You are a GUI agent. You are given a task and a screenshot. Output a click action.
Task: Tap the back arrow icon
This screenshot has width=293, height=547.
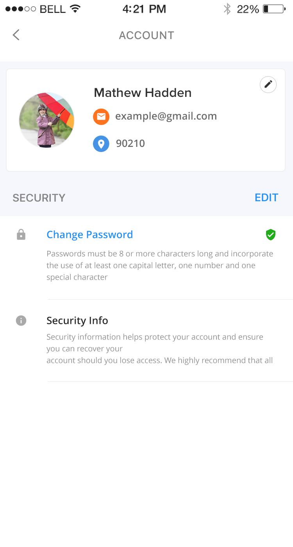16,35
